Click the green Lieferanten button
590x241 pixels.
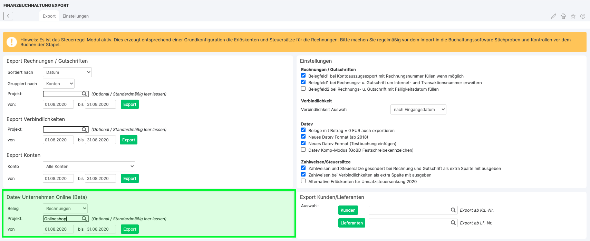coord(351,223)
